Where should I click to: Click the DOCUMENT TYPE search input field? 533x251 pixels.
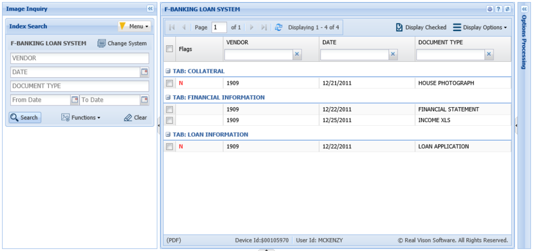click(79, 86)
